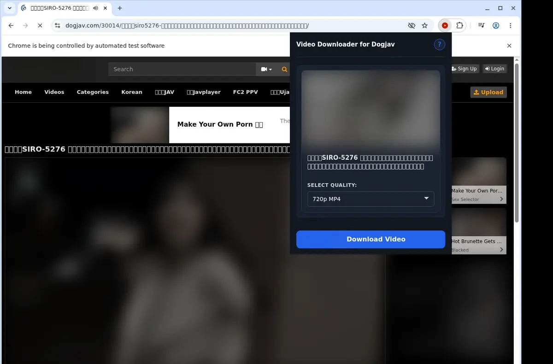This screenshot has height=364, width=553.
Task: Click the orange Upload button
Action: 488,92
